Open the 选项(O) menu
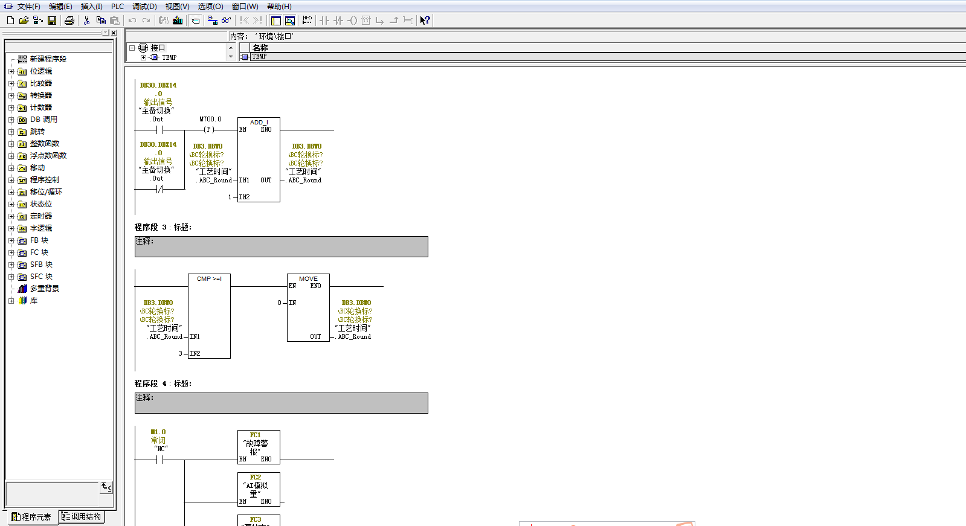Viewport: 966px width, 526px height. pyautogui.click(x=210, y=7)
